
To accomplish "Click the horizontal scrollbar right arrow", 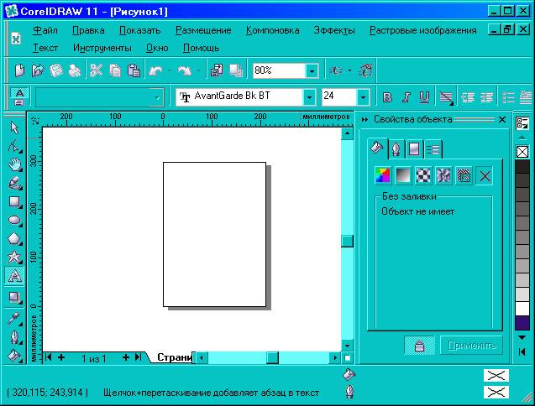I will click(x=335, y=357).
